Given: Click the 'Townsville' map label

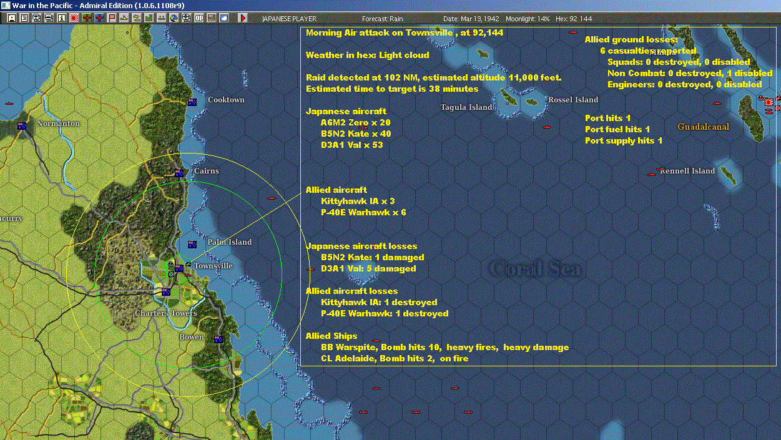Looking at the screenshot, I should [x=213, y=266].
